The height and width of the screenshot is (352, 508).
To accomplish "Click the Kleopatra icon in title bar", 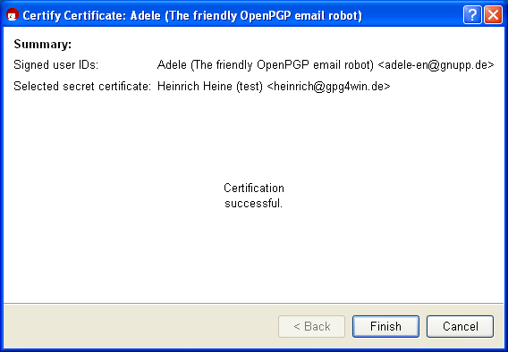I will click(x=12, y=15).
